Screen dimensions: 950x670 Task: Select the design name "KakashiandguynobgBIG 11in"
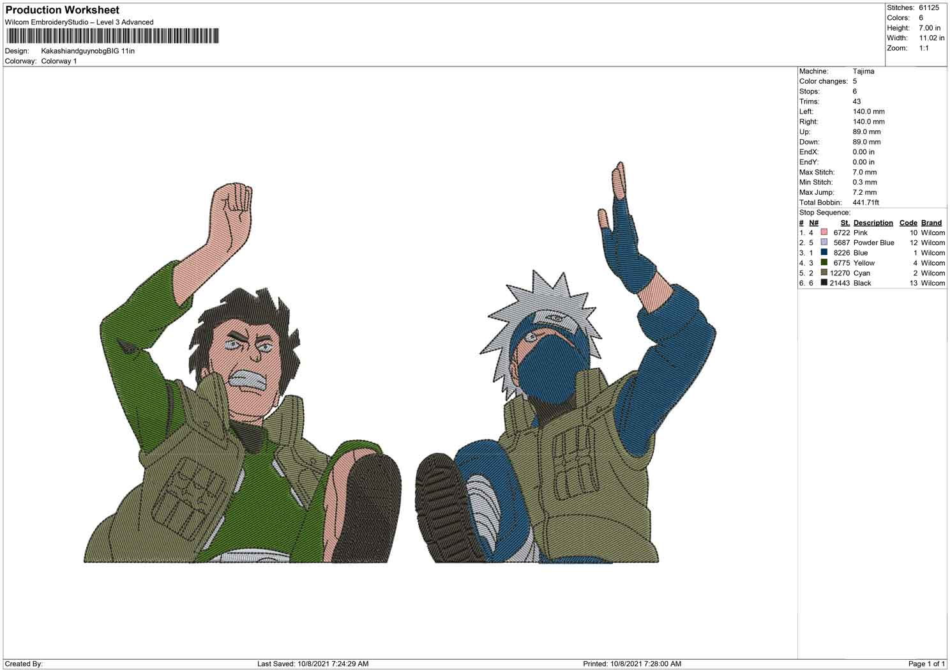(88, 51)
